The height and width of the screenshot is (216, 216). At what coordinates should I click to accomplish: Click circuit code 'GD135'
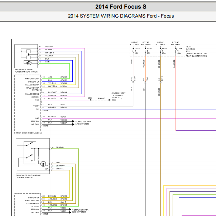click(x=63, y=117)
